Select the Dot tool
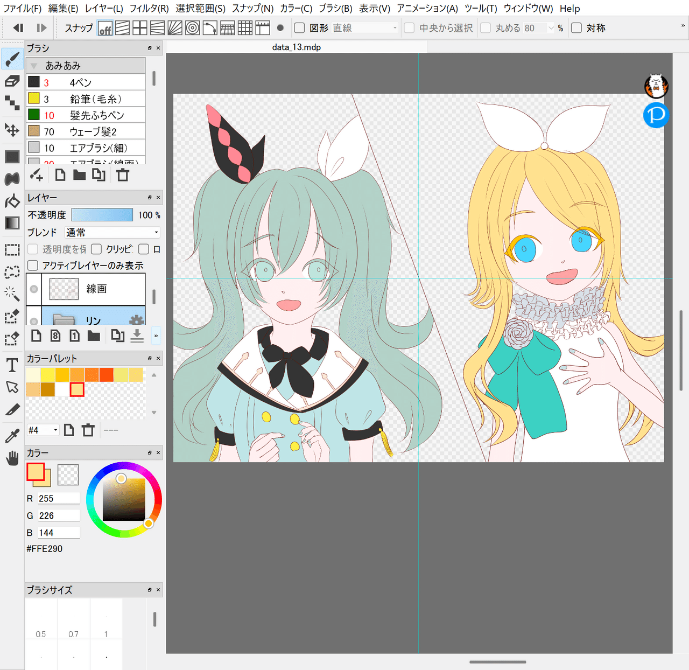Image resolution: width=689 pixels, height=670 pixels. pyautogui.click(x=12, y=103)
